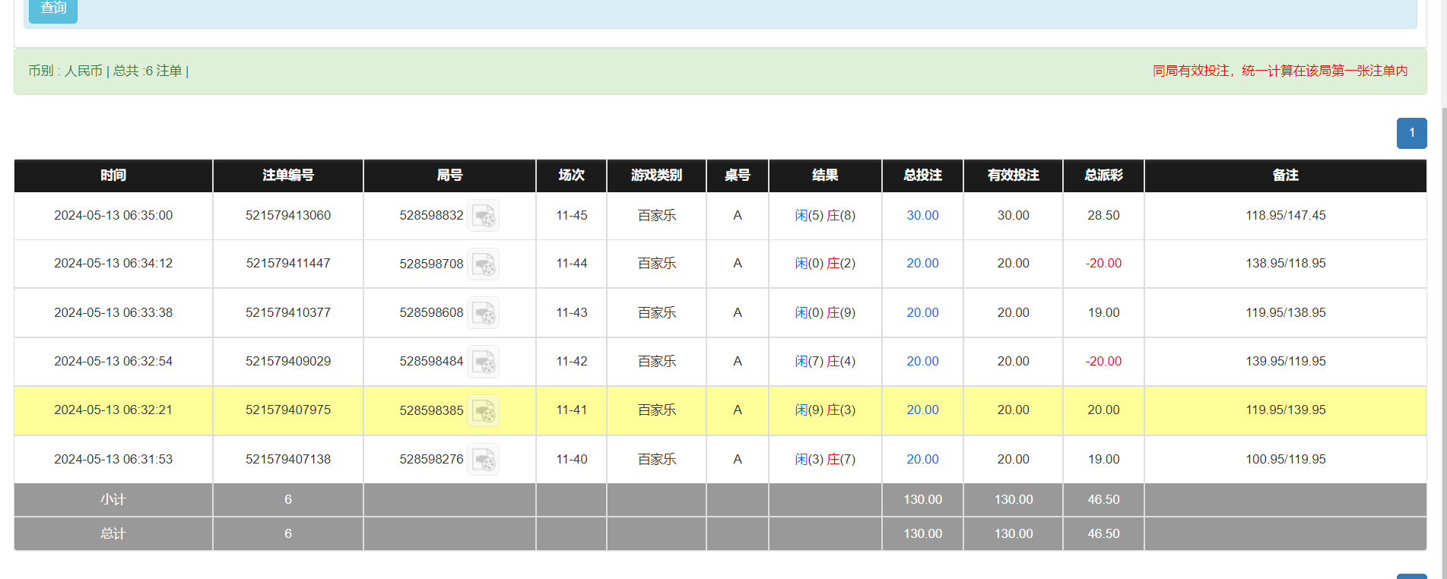Select highlighted row bet slip 521579407975
This screenshot has height=579, width=1447.
[288, 410]
